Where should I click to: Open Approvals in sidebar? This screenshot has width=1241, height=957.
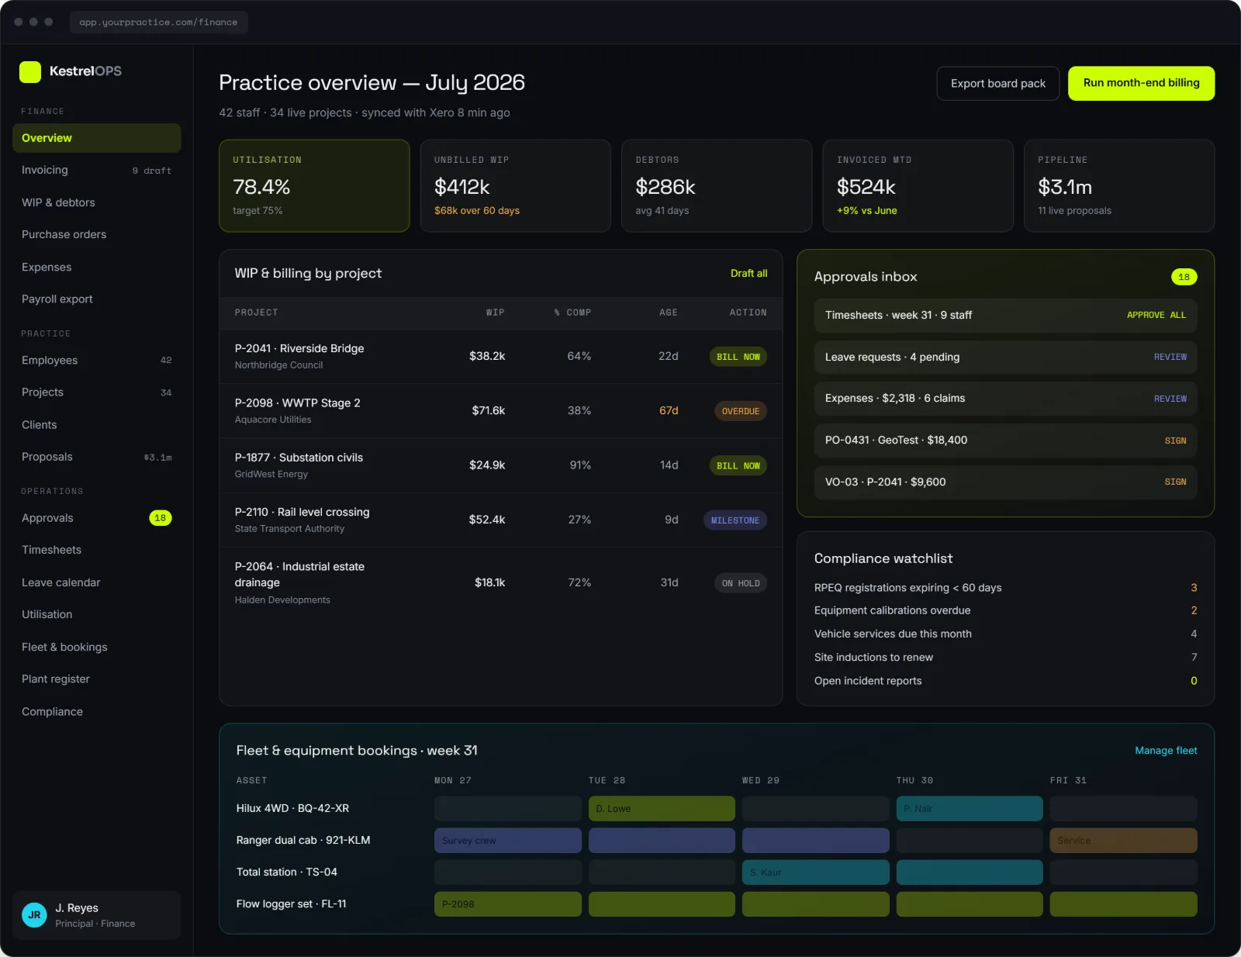97,518
